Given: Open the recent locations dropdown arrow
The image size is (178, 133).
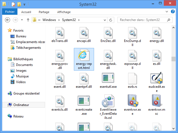Looking at the screenshot, I should pyautogui.click(x=22, y=20).
